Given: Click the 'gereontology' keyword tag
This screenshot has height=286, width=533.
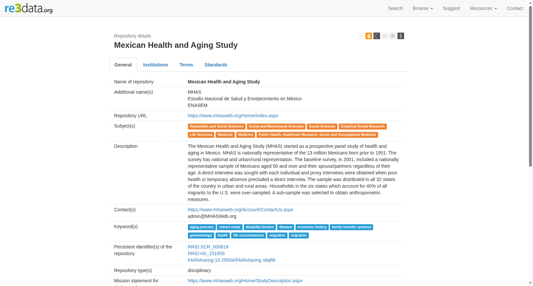Looking at the screenshot, I should click(x=201, y=236).
